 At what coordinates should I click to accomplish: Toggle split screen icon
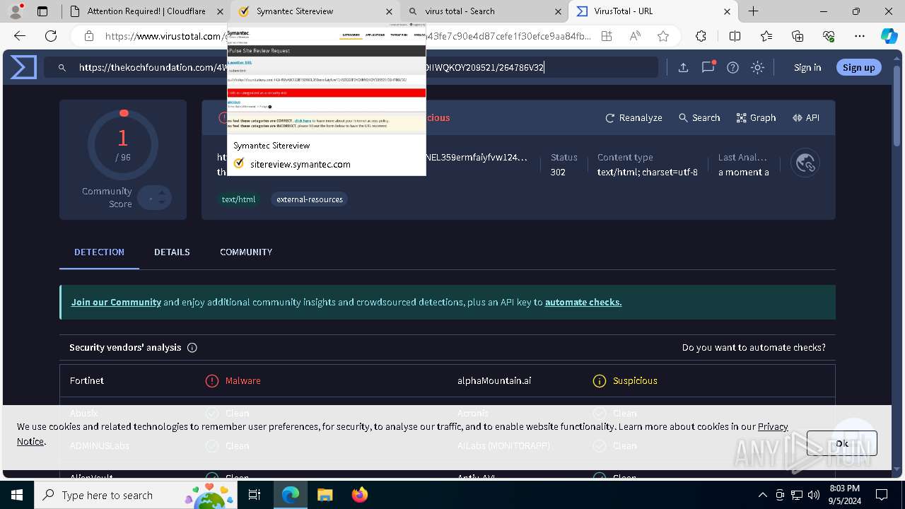(735, 36)
